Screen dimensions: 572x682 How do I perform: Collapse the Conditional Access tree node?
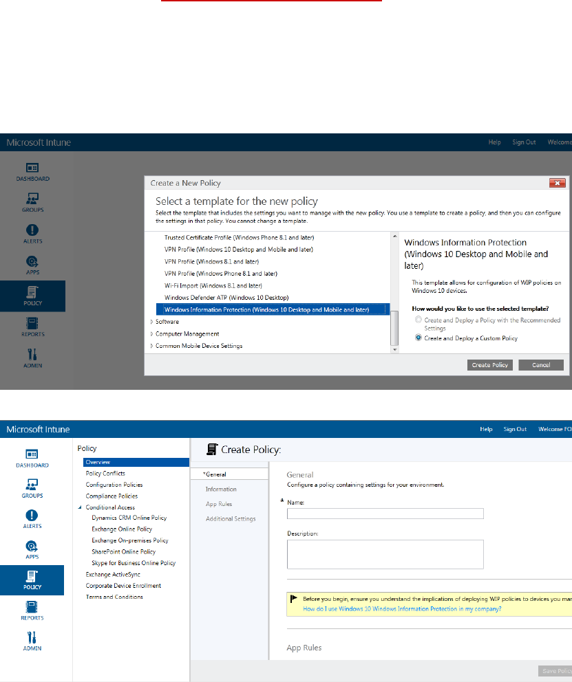[80, 507]
